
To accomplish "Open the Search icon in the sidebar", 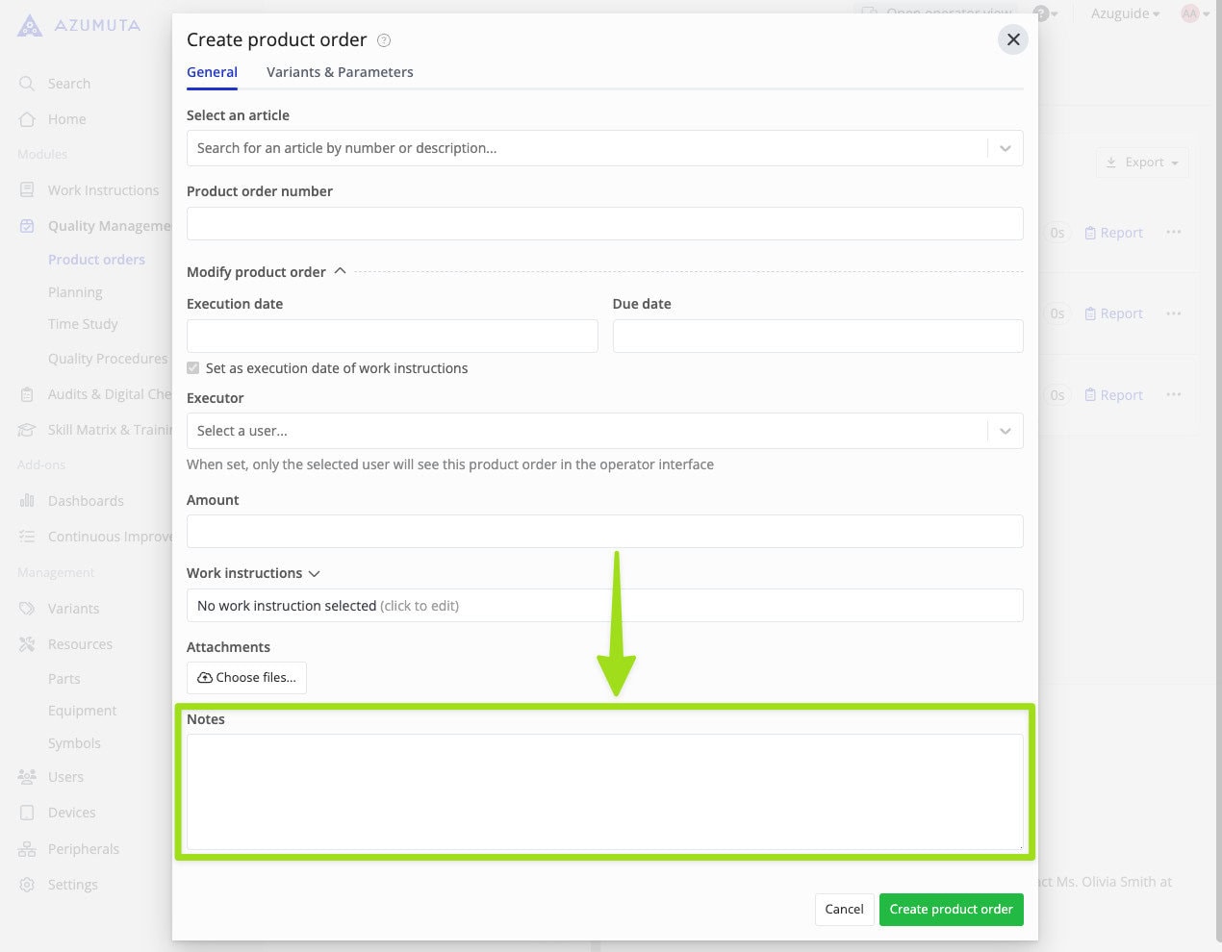I will [26, 83].
